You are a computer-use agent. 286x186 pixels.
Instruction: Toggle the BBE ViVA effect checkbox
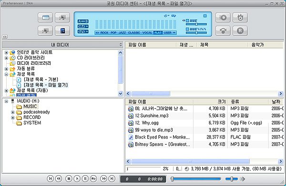point(187,29)
